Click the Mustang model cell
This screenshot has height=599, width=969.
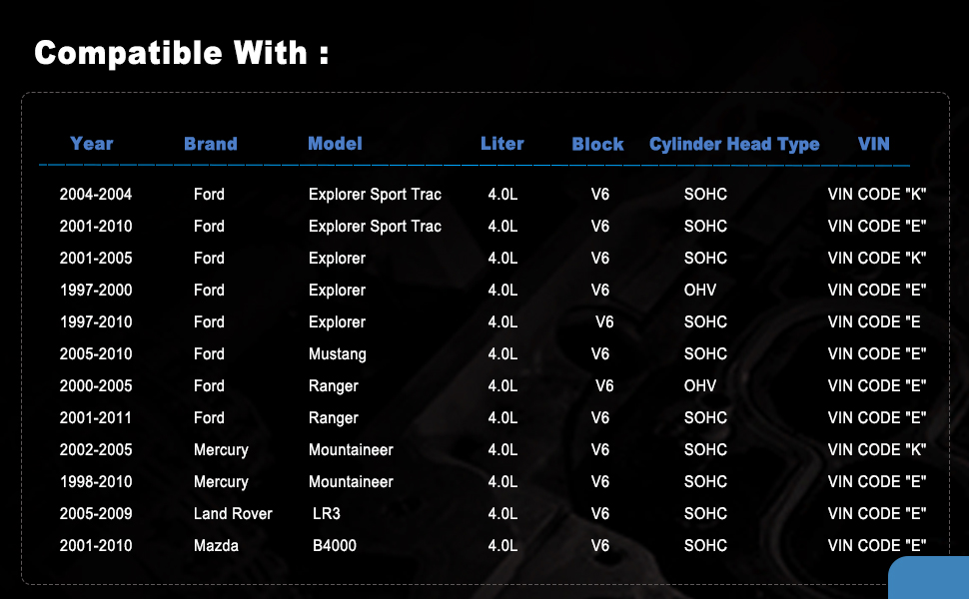click(338, 353)
